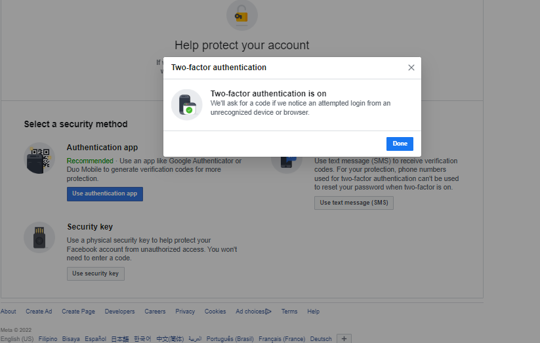This screenshot has width=540, height=343.
Task: Switch language to Deutsch
Action: pos(321,339)
